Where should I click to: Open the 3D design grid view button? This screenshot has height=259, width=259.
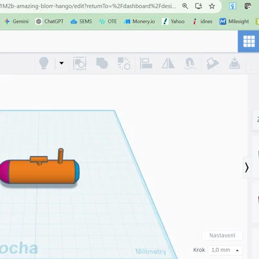point(249,41)
